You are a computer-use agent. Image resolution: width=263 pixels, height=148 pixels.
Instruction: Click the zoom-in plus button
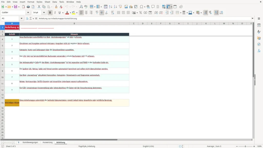click(x=254, y=146)
